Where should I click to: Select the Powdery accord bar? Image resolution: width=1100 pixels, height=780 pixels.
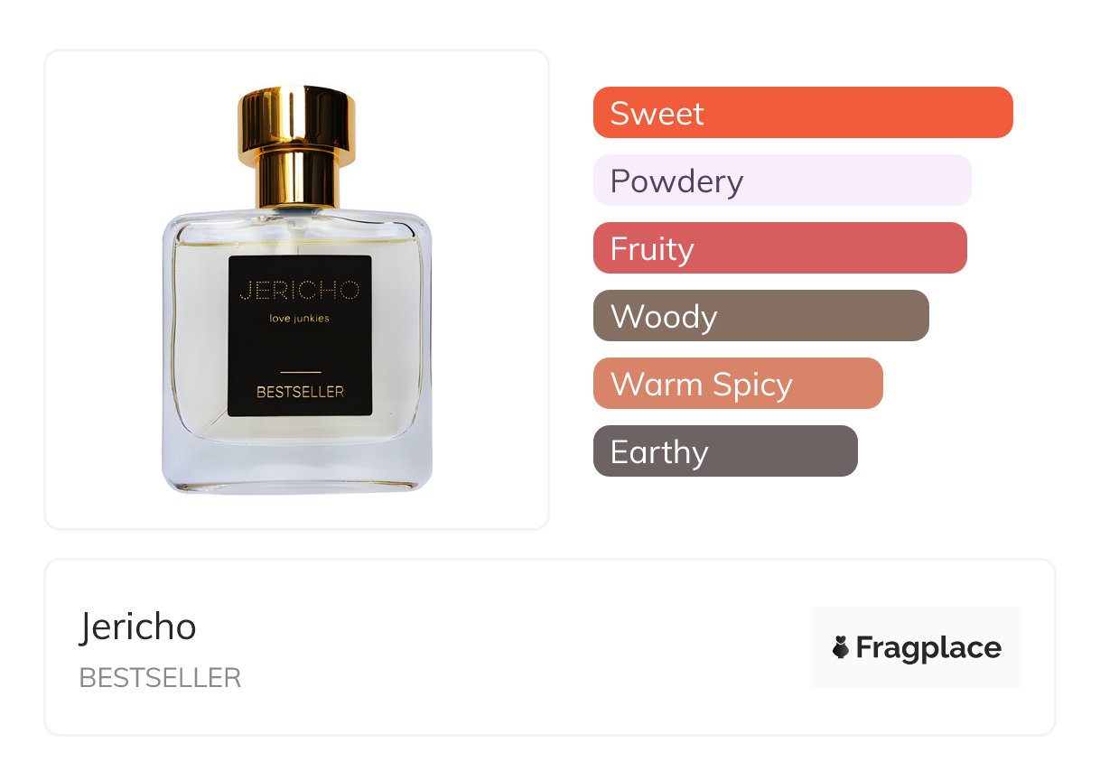pos(782,181)
